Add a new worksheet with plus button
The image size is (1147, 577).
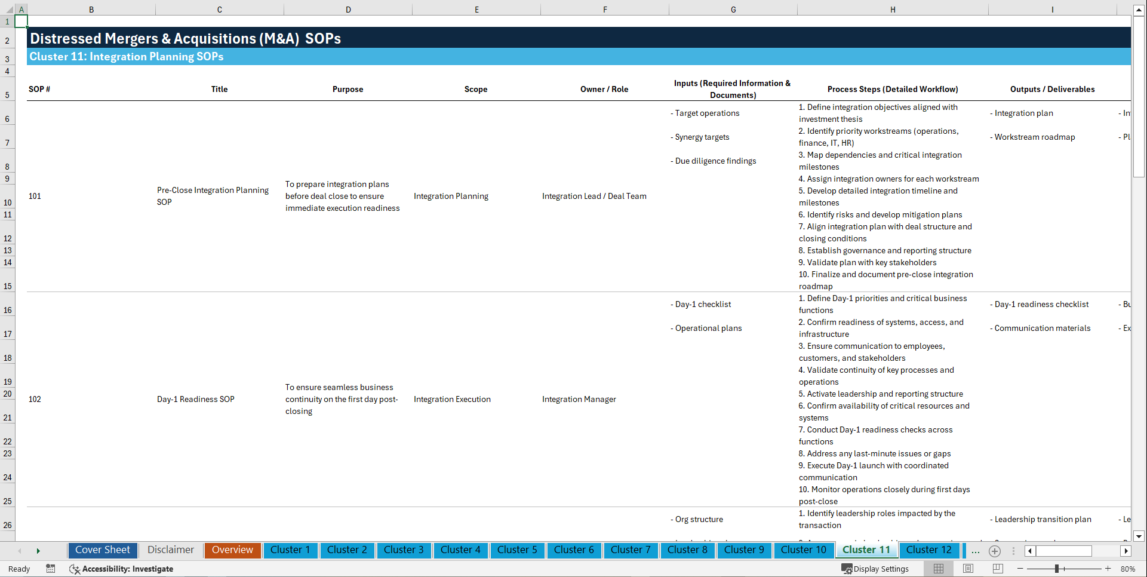[994, 551]
